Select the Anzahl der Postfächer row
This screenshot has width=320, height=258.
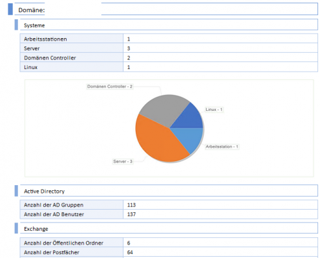(x=169, y=252)
